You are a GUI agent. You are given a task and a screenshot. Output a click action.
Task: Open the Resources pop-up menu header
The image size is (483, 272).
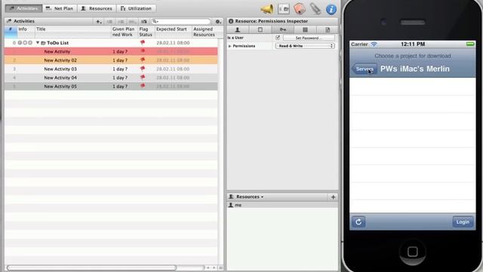[x=250, y=196]
